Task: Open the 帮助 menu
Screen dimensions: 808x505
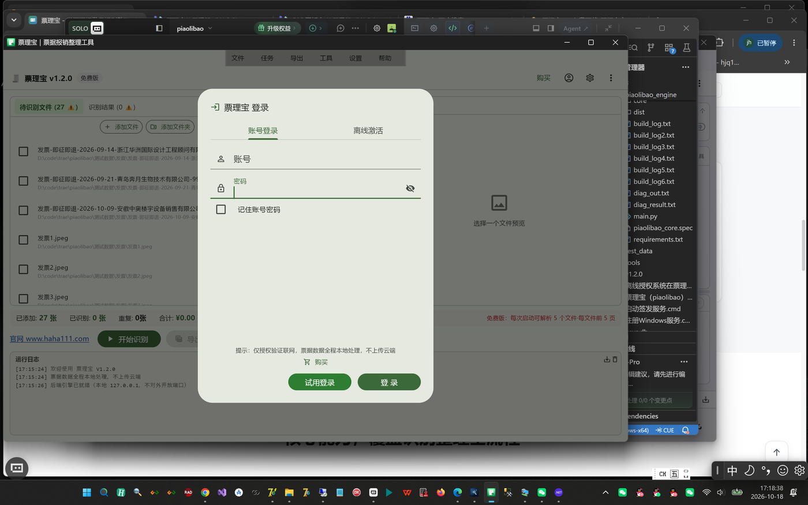Action: (385, 58)
